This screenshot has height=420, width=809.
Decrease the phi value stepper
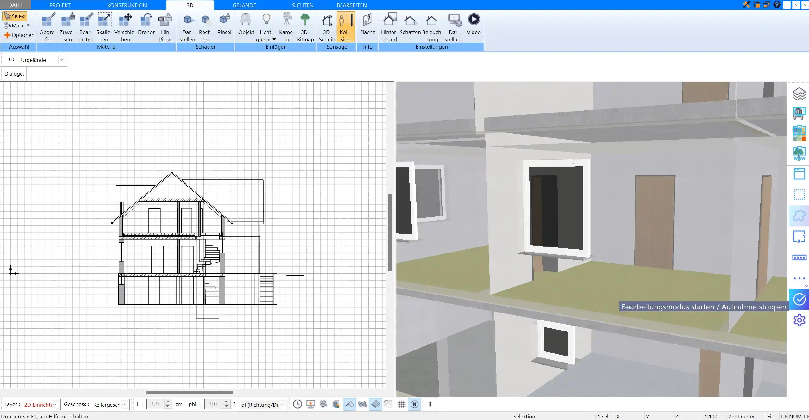coord(226,407)
